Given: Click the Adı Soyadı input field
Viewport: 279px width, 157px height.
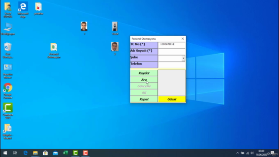Looking at the screenshot, I should coord(172,52).
